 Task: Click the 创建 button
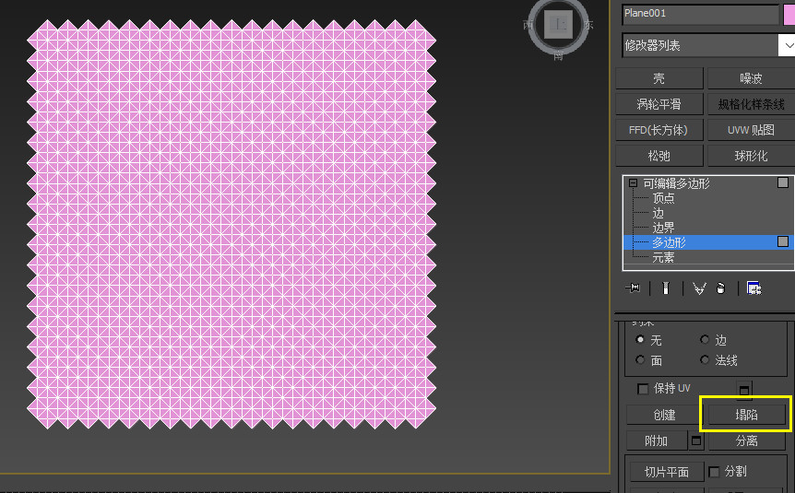coord(664,415)
